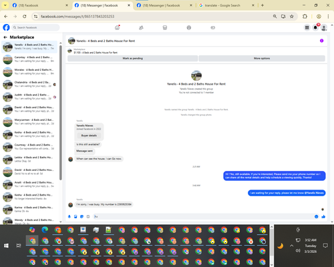Screen dimensions: 334x267
Task: Start a voice clip with the microphone icon
Action: (x=69, y=216)
